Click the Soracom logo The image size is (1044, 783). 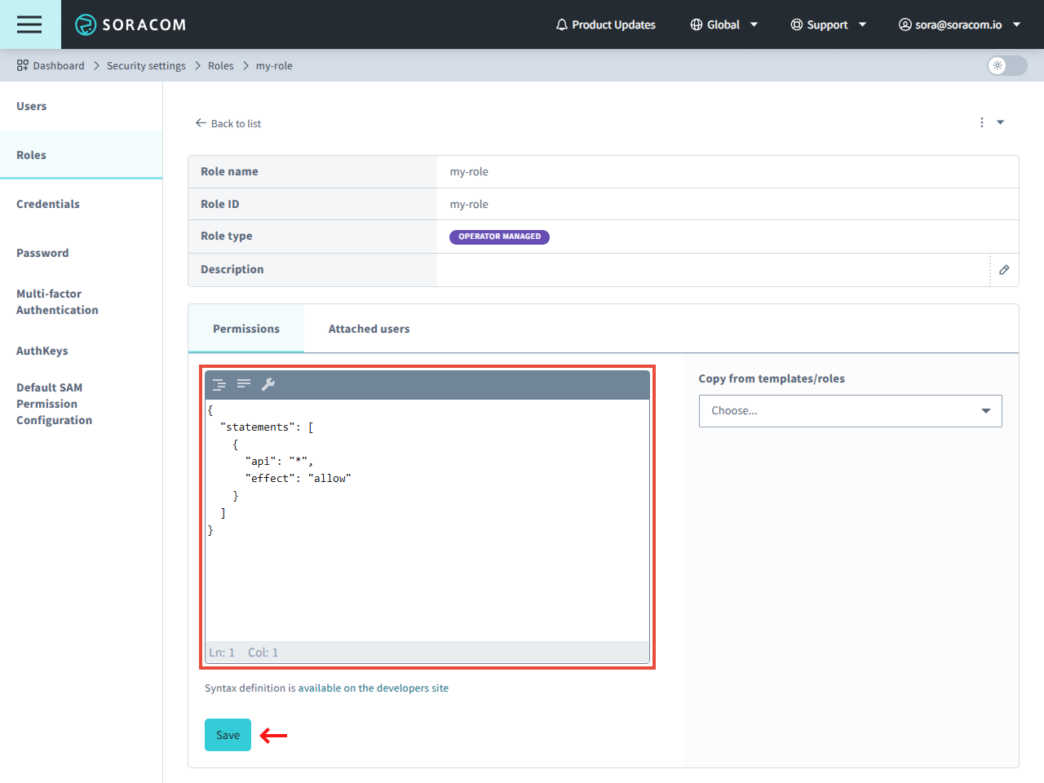(130, 24)
